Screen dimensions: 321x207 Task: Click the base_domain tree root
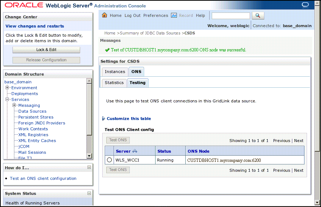18,82
